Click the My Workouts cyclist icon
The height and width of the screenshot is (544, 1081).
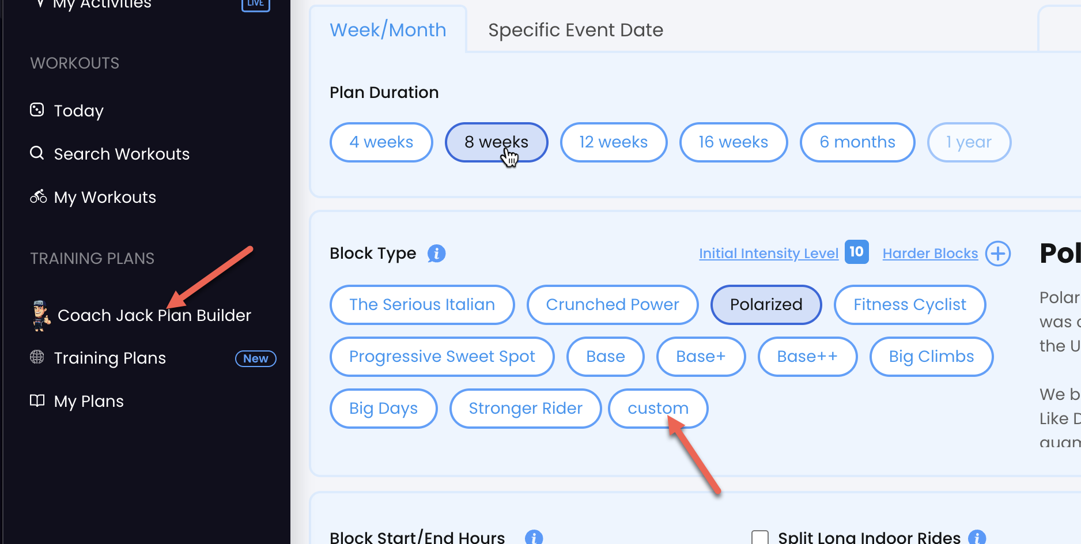38,197
